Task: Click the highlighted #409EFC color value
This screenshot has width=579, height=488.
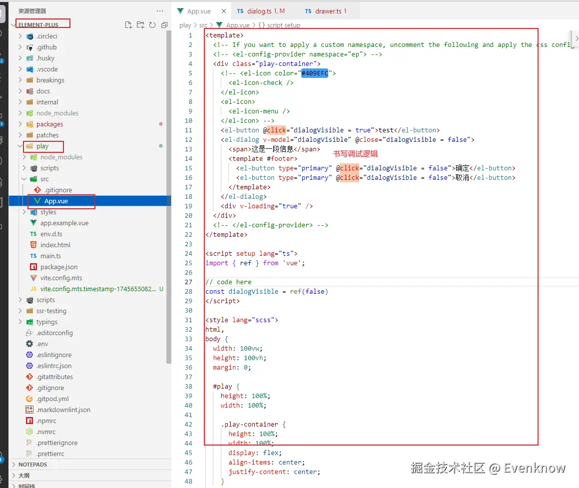Action: 315,73
